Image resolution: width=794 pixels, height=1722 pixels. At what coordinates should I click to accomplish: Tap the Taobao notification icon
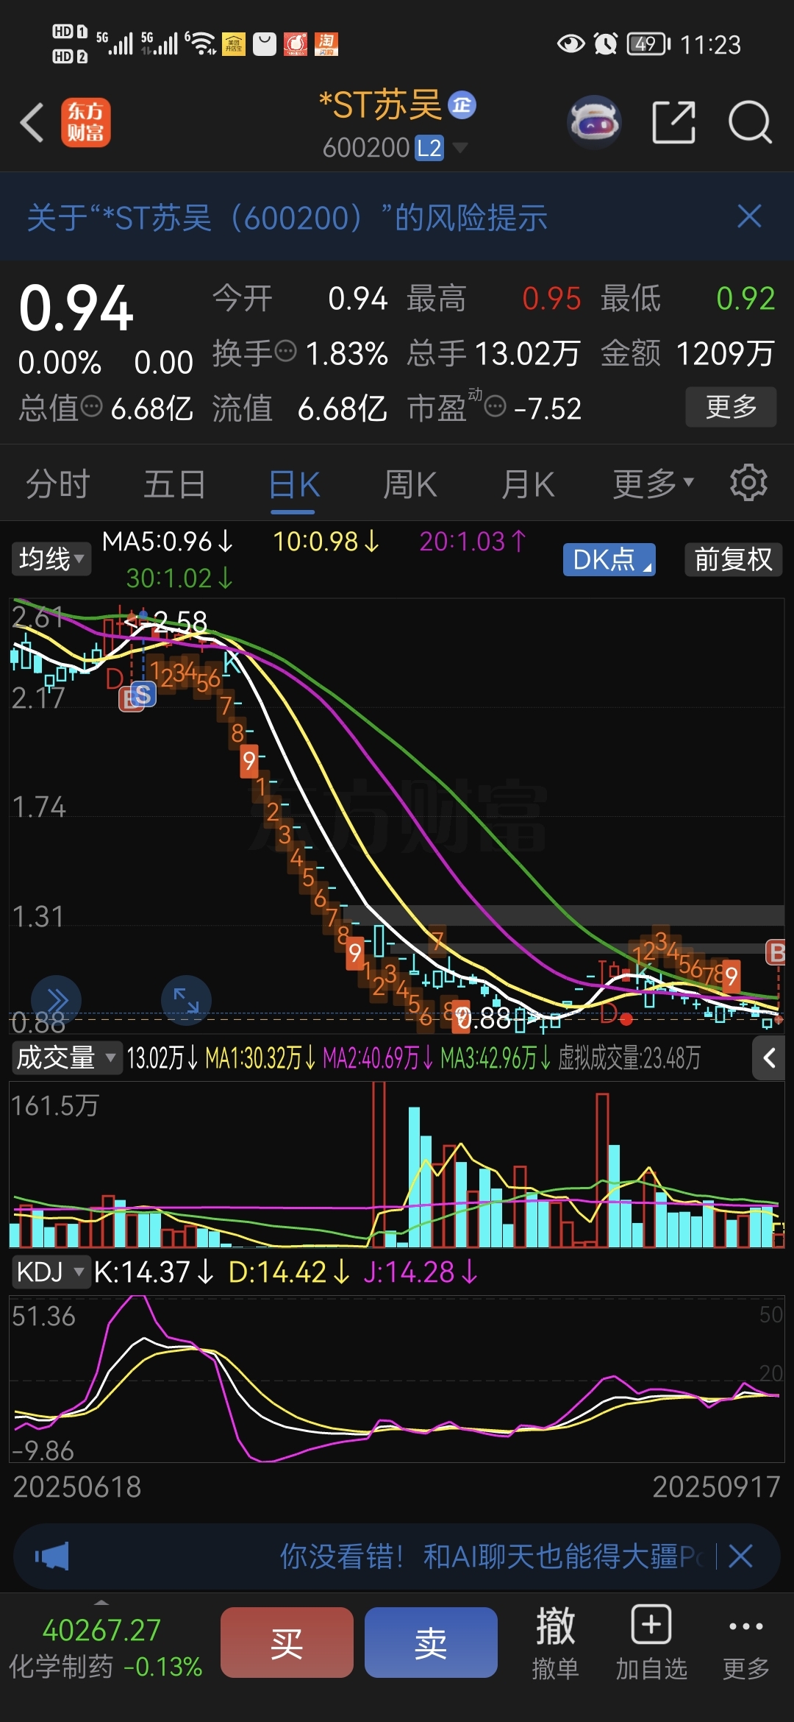326,44
